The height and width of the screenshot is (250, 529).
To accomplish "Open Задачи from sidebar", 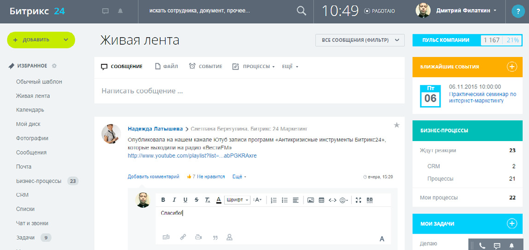I will pyautogui.click(x=25, y=238).
